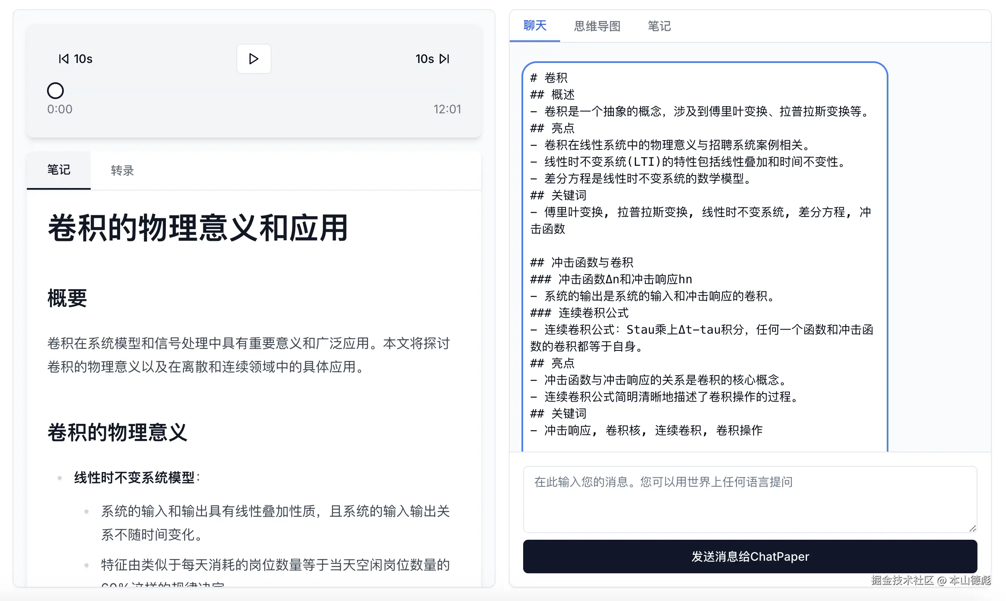
Task: Switch to the 转录 tab
Action: (122, 170)
